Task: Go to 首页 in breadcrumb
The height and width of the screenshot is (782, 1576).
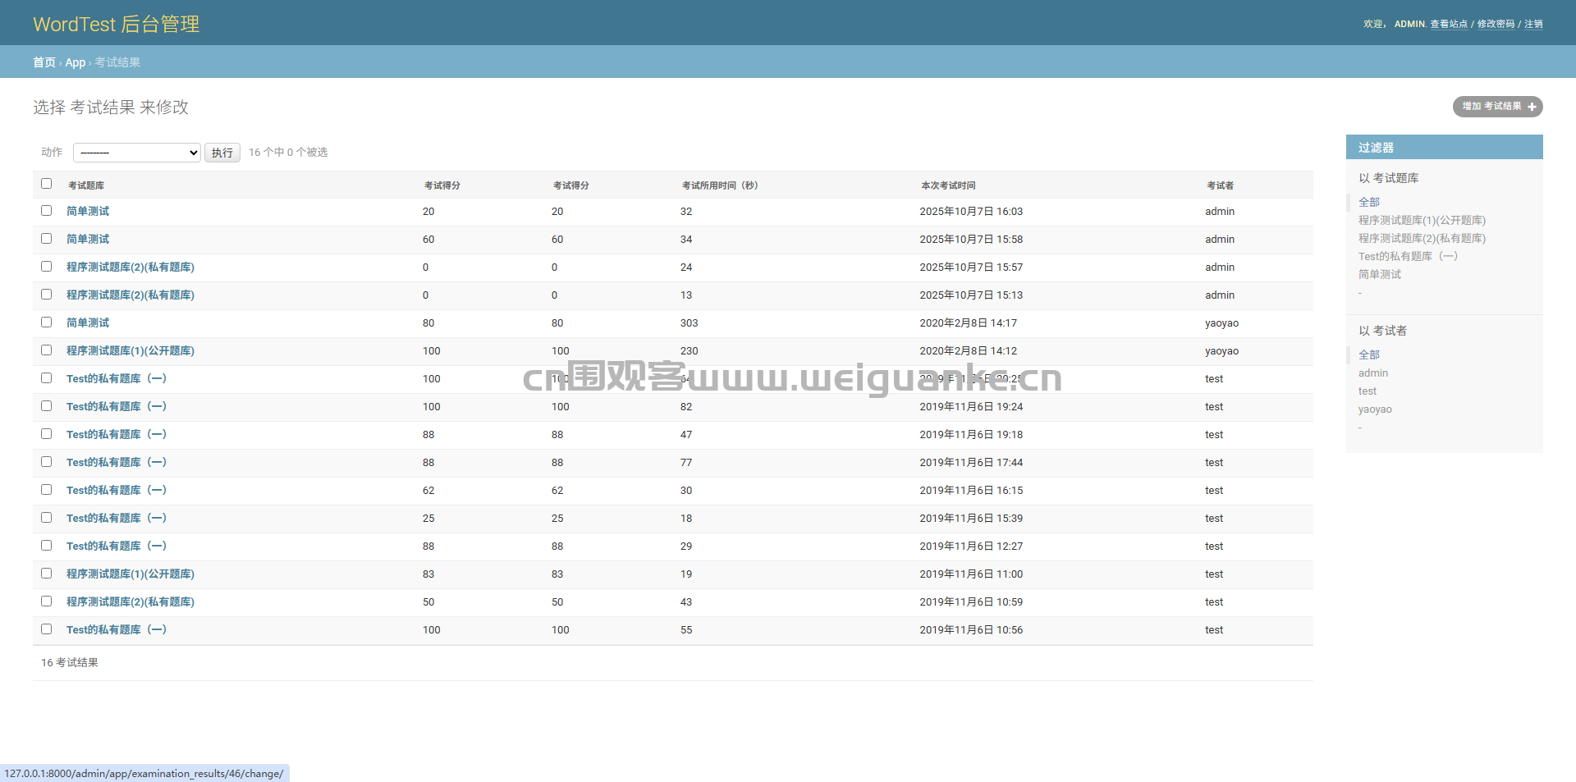Action: pyautogui.click(x=44, y=62)
